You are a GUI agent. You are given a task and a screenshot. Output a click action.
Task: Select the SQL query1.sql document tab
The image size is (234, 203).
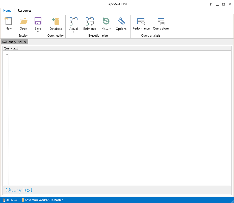12,42
